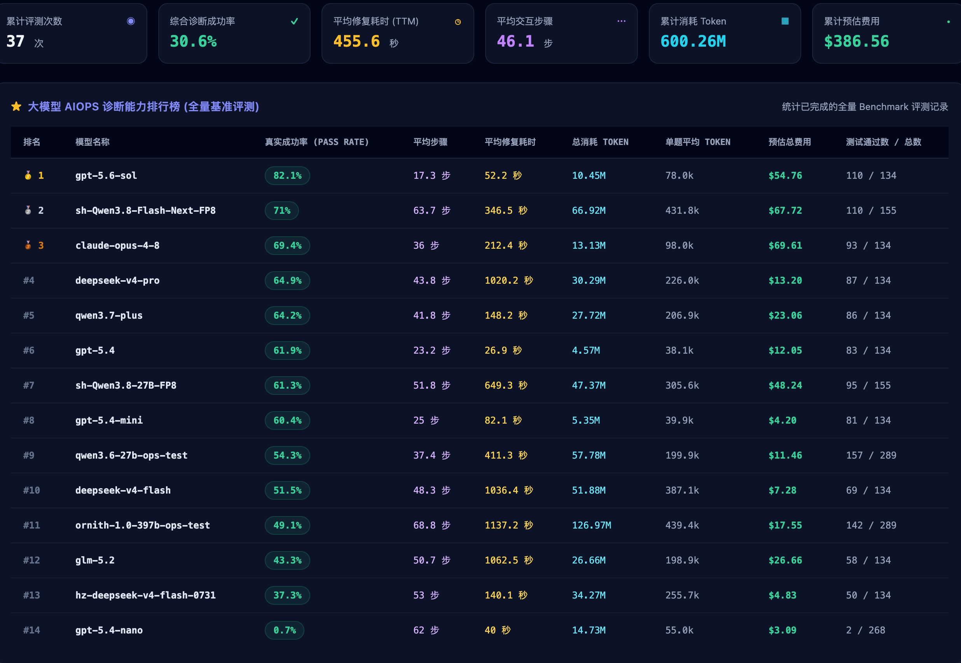The width and height of the screenshot is (961, 663).
Task: Click the checkmark icon on 综合诊断成功率 card
Action: tap(295, 21)
